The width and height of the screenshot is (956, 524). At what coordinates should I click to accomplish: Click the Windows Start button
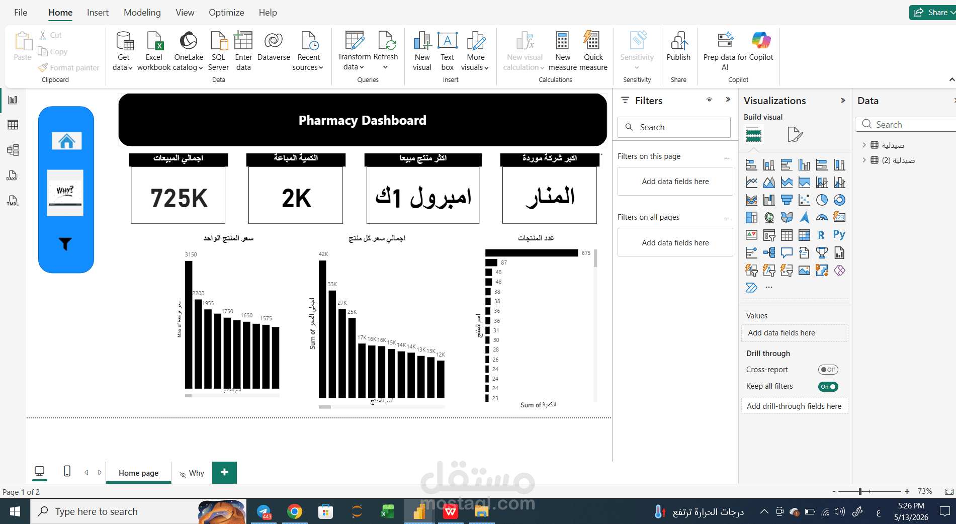tap(15, 511)
